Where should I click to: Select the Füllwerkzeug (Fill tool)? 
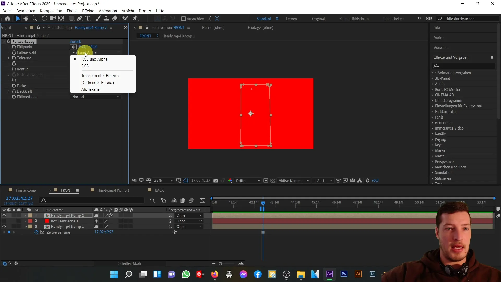pyautogui.click(x=23, y=41)
